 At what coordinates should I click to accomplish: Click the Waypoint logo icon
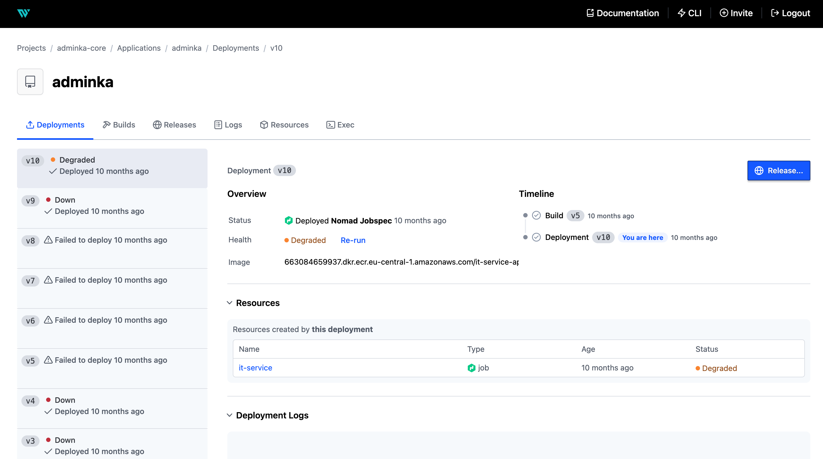[23, 13]
